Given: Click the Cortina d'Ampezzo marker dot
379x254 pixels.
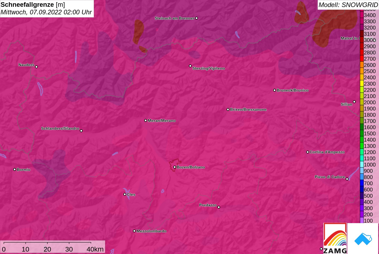Looking at the screenshot, I should (308, 152).
